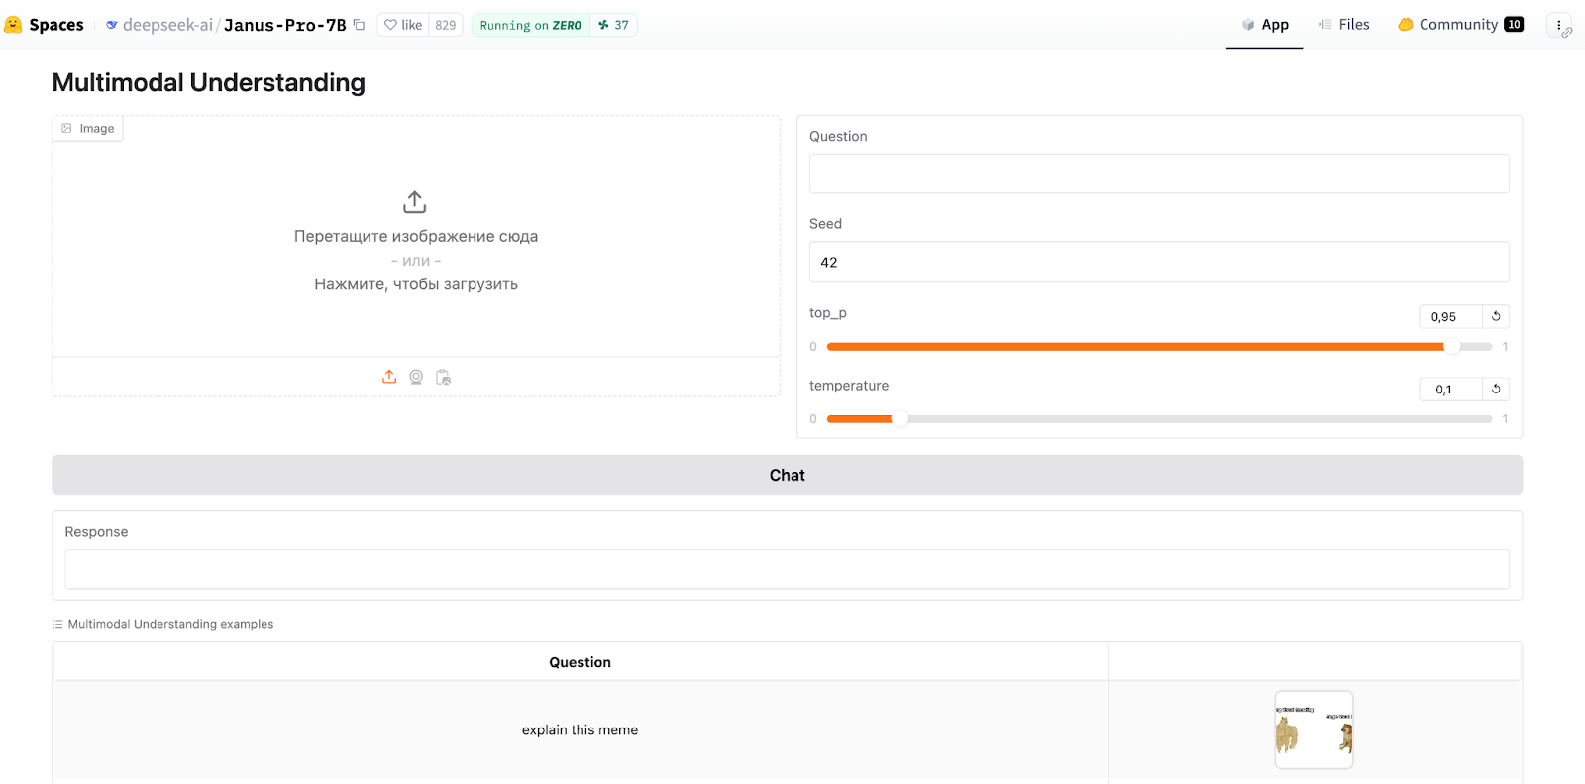The width and height of the screenshot is (1585, 784).
Task: Open the deepseek-ai profile link
Action: [166, 25]
